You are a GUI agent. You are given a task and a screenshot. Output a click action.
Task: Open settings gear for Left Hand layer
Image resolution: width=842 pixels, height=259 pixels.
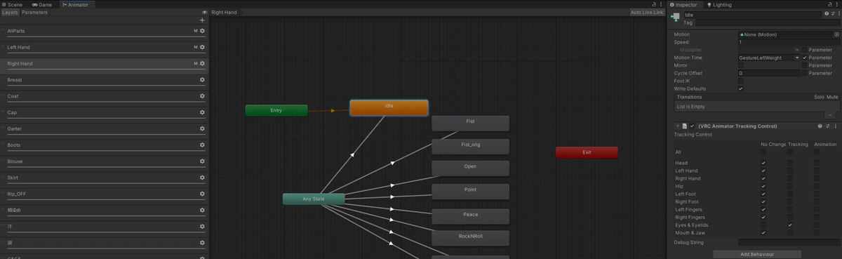(203, 47)
